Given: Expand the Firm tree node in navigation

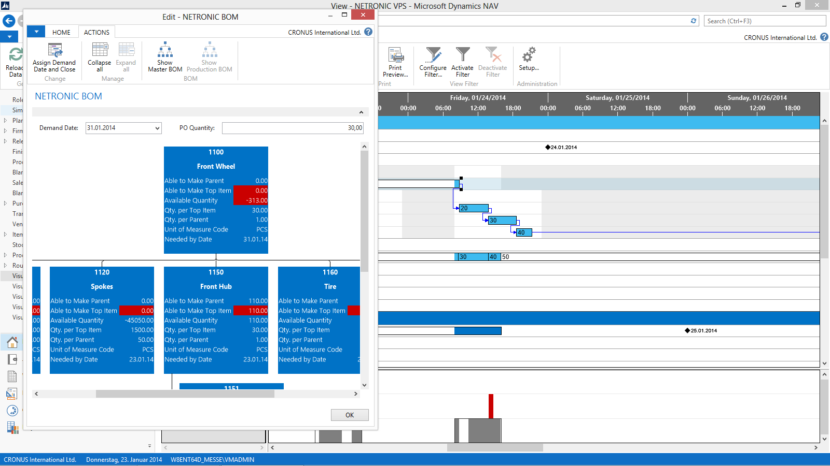Looking at the screenshot, I should point(5,130).
